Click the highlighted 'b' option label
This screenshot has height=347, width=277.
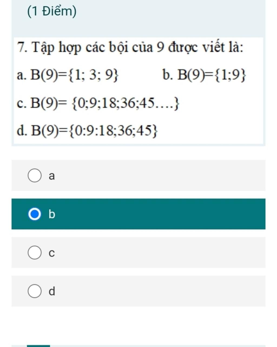point(52,214)
